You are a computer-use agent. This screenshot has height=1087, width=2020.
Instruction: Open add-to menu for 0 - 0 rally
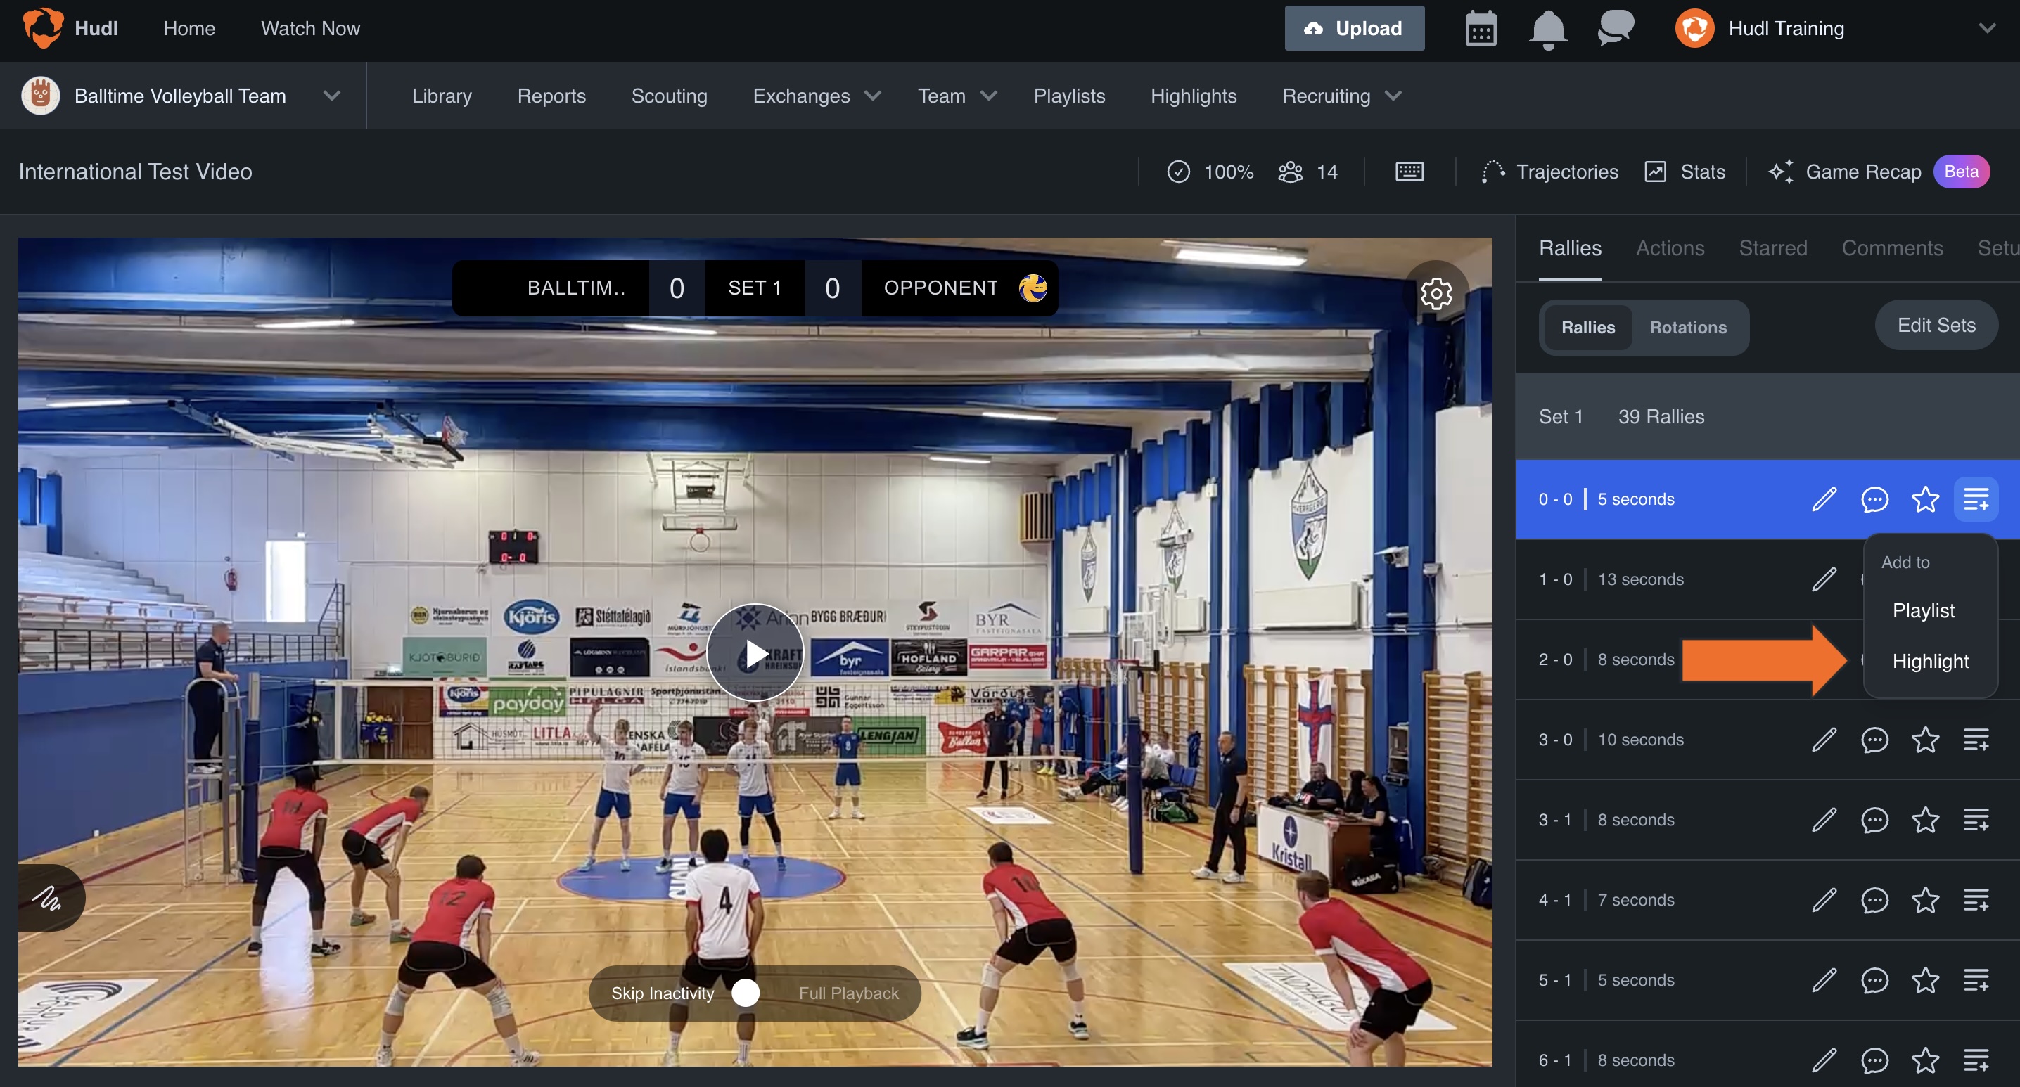pyautogui.click(x=1975, y=499)
